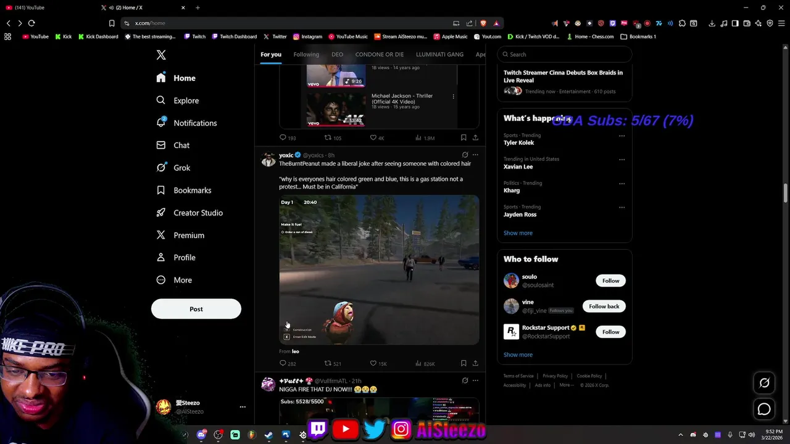Image resolution: width=790 pixels, height=444 pixels.
Task: Switch to the DEO tab
Action: tap(337, 54)
